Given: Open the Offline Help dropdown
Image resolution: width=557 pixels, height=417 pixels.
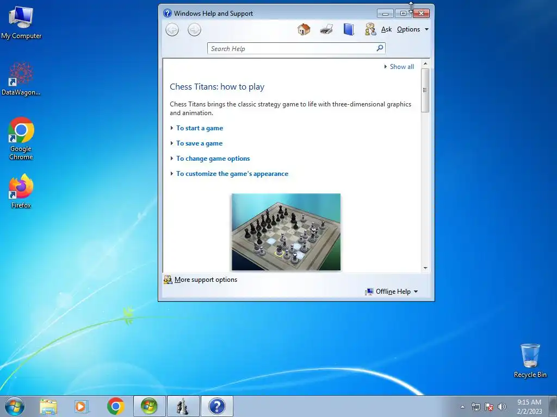Looking at the screenshot, I should pos(392,292).
